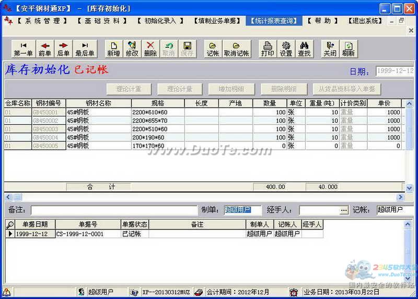Click the alarm clock icon near 业务日期

coord(294,292)
